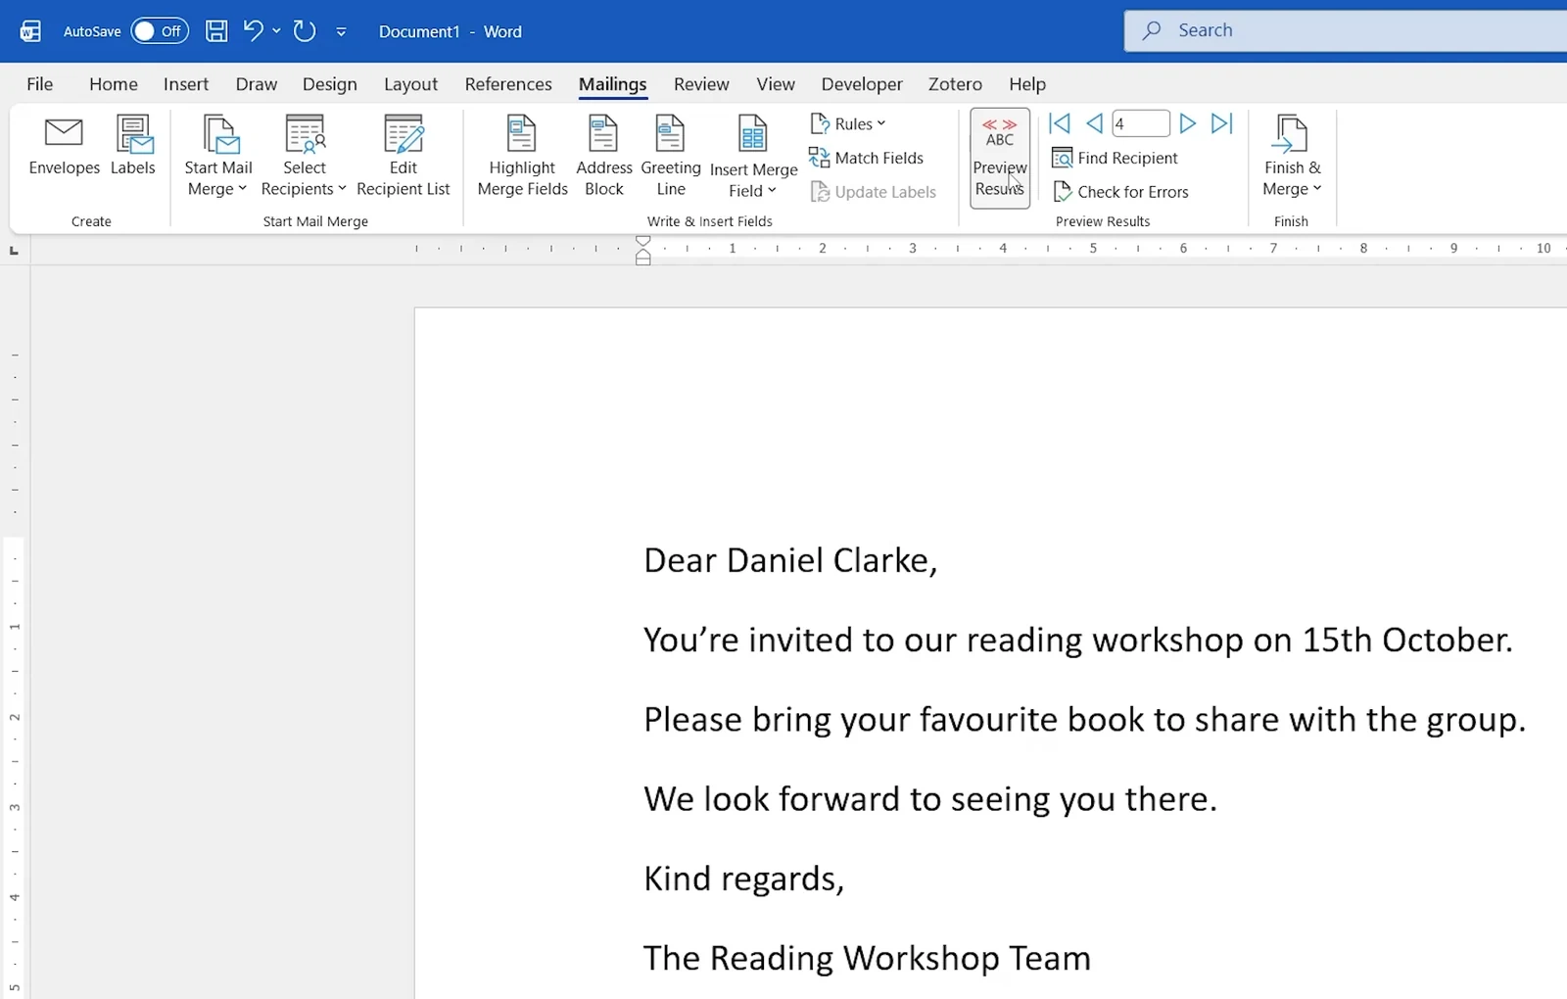The width and height of the screenshot is (1567, 999).
Task: Switch to the Insert tab
Action: point(186,84)
